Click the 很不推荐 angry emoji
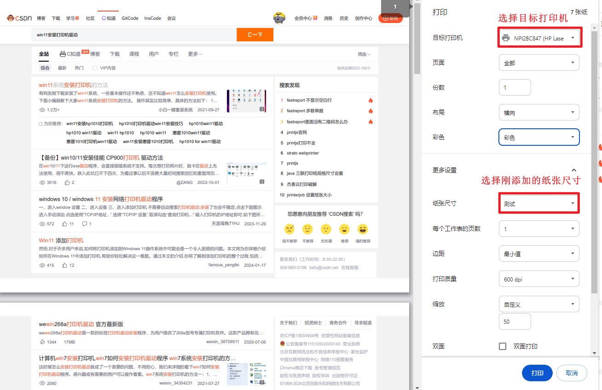602x390 pixels. 289,229
